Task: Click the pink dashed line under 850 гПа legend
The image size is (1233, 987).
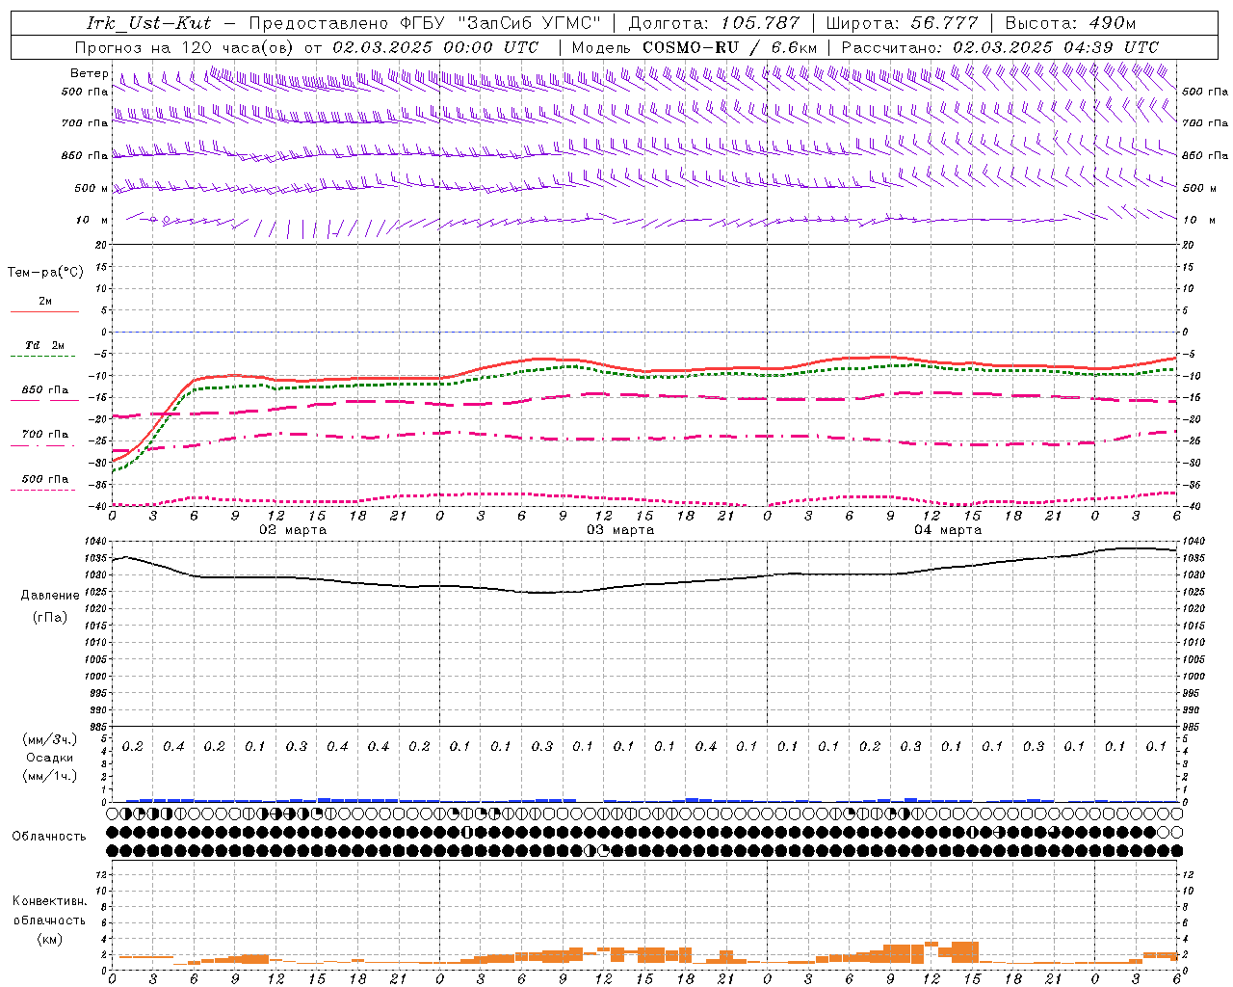Action: 44,400
